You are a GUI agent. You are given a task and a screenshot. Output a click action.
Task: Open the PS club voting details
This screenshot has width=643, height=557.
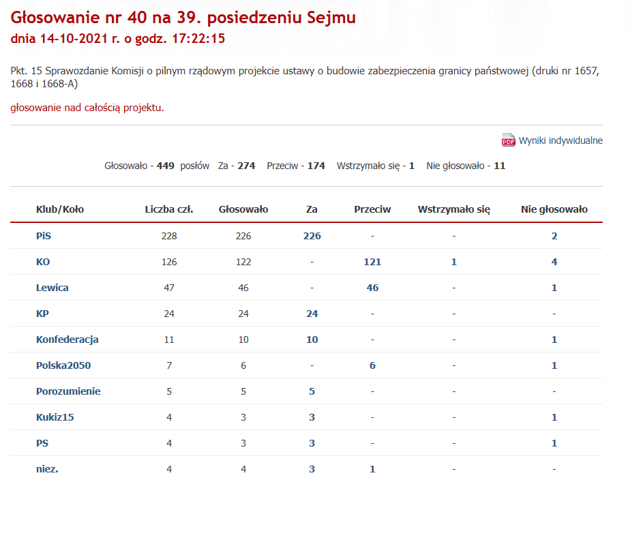point(42,442)
